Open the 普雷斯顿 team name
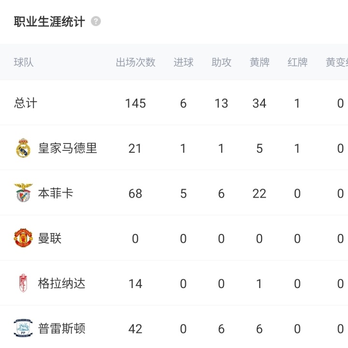The width and height of the screenshot is (348, 348). [x=62, y=329]
